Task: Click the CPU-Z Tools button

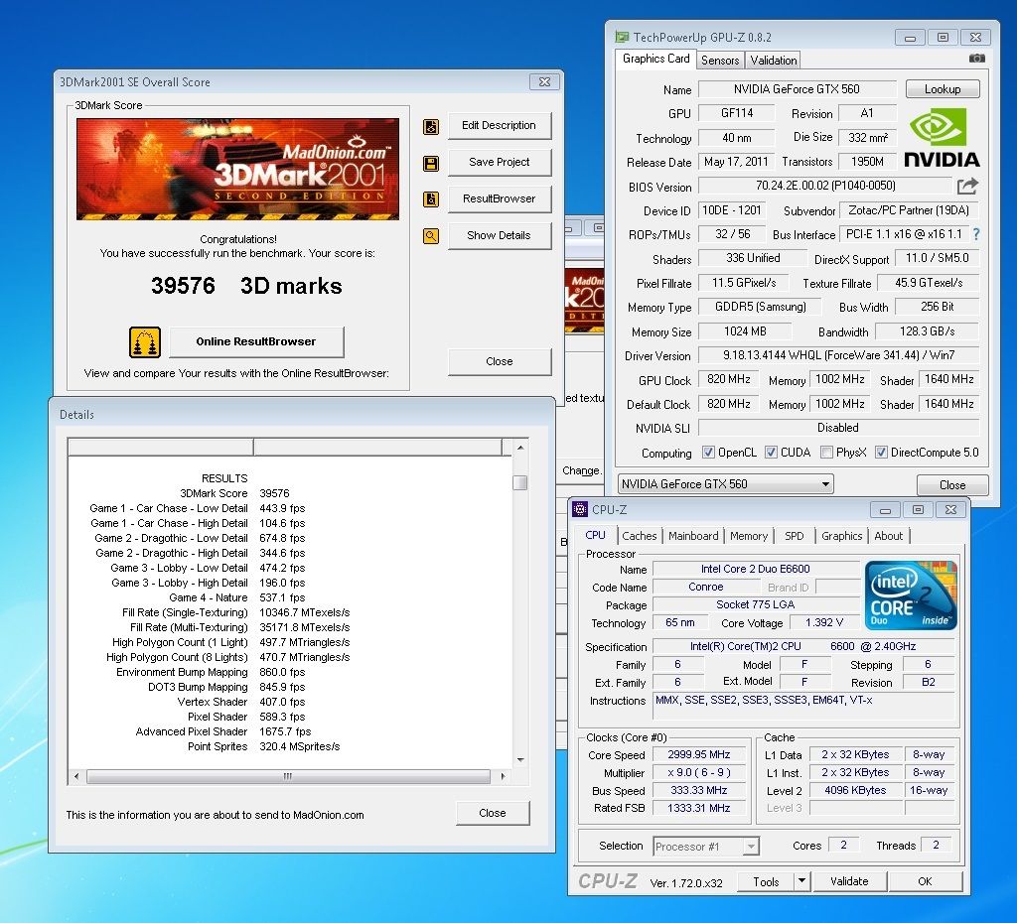Action: coord(766,881)
